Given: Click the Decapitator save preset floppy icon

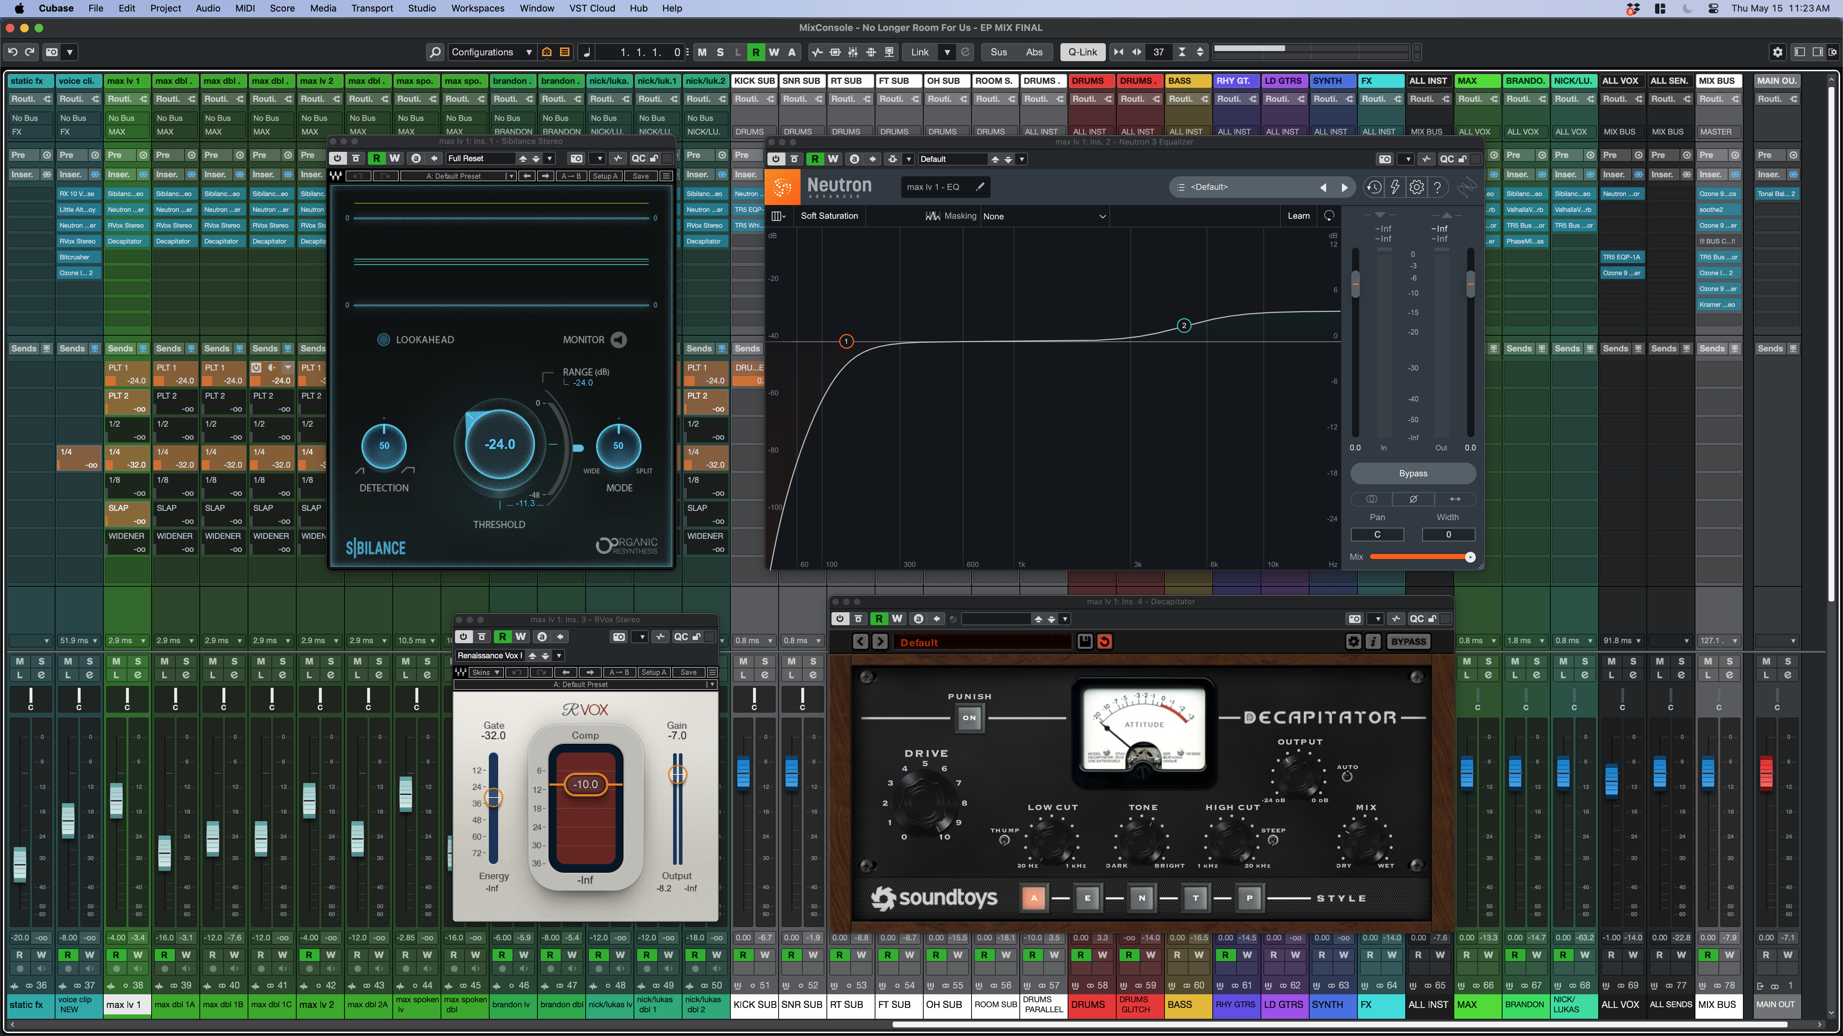Looking at the screenshot, I should [1085, 641].
